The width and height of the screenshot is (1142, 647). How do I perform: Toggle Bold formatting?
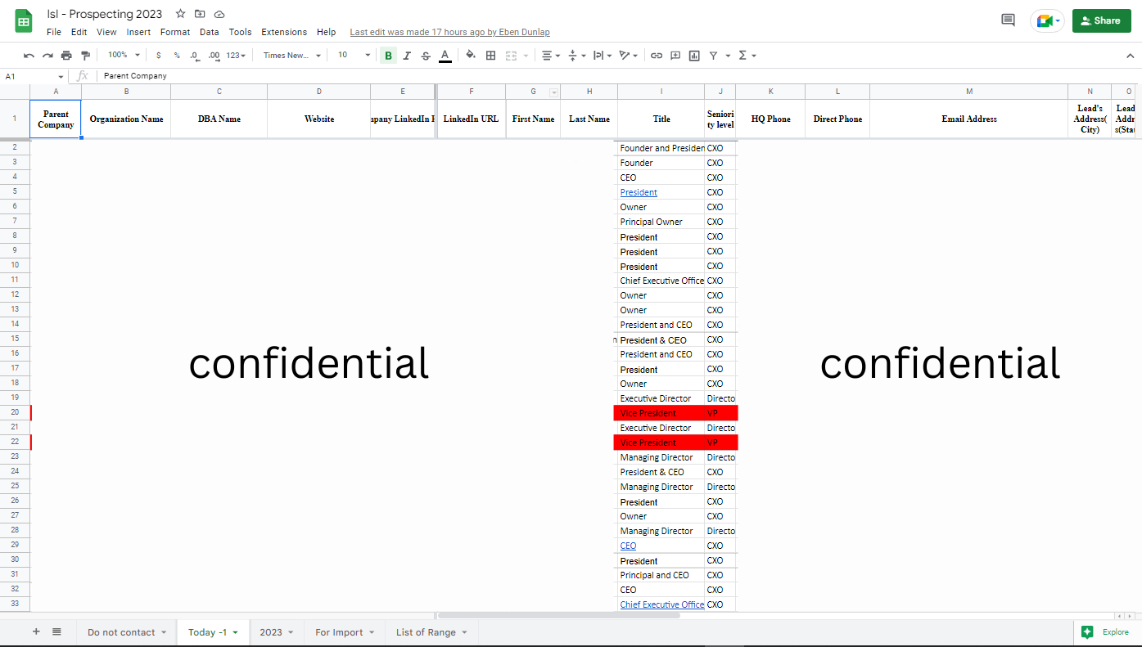point(388,56)
